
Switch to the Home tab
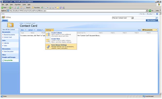(x=5, y=20)
